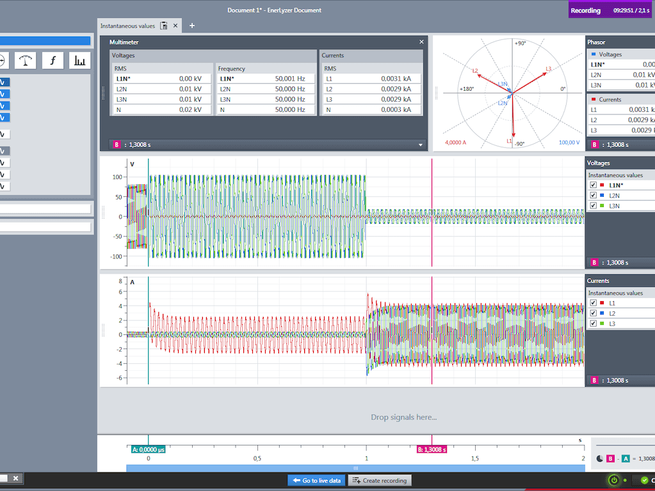This screenshot has height=491, width=655.
Task: Close the Instantaneous values tab
Action: point(175,26)
